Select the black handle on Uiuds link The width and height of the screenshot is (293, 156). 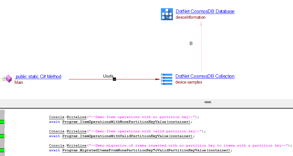click(114, 79)
